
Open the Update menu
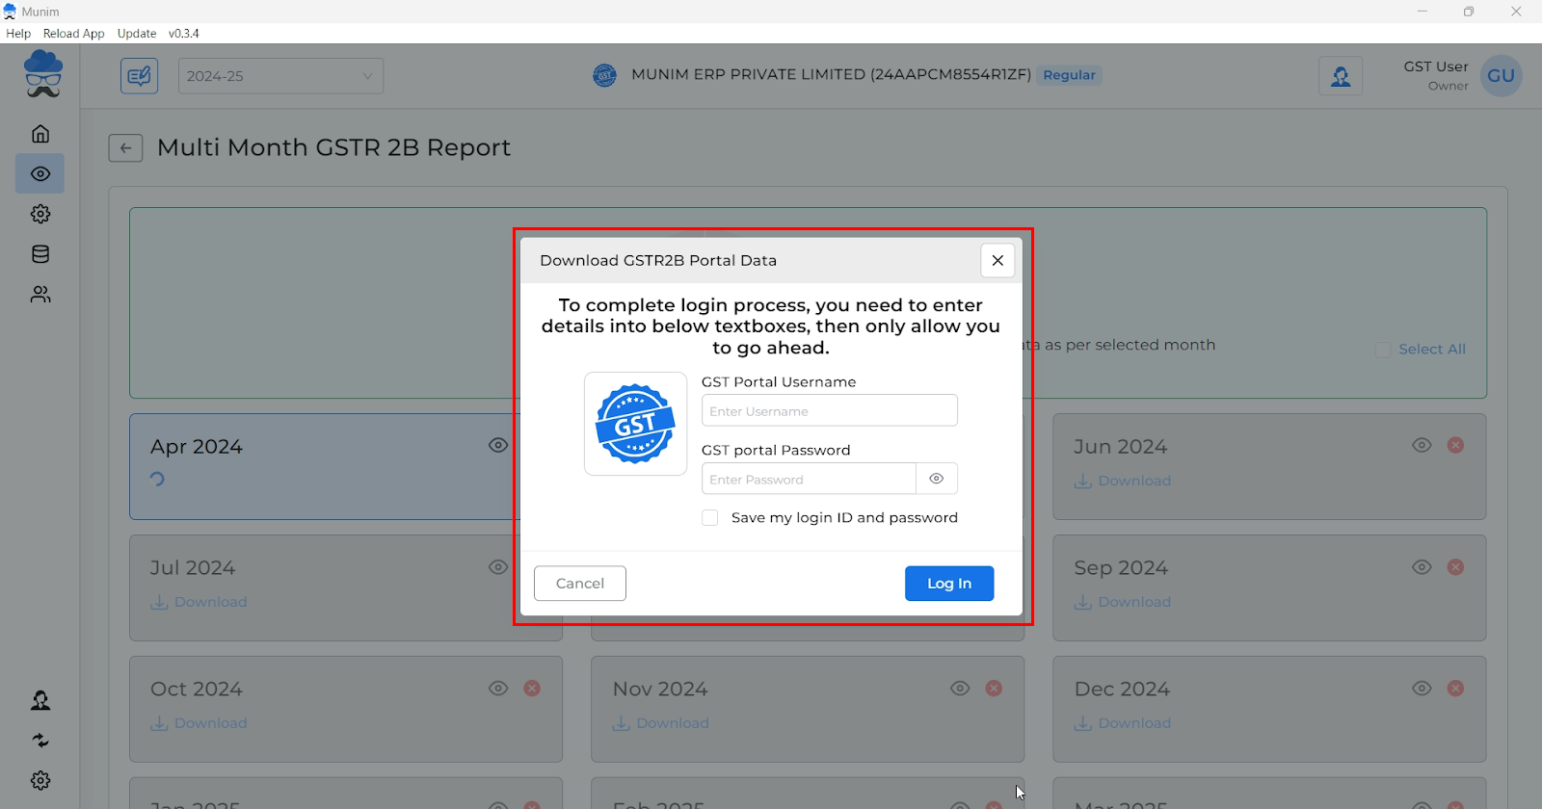point(137,33)
